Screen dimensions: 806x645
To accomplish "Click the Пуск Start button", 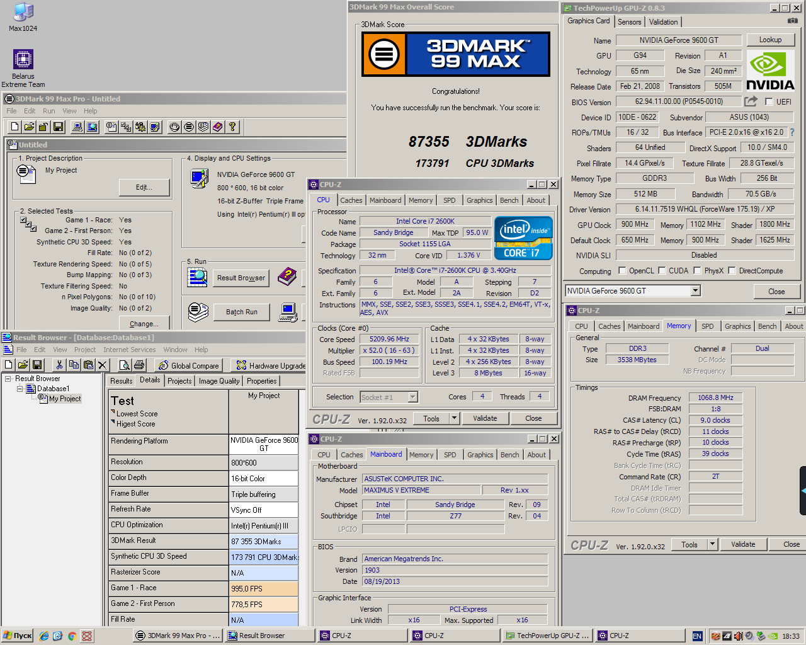I will [18, 636].
